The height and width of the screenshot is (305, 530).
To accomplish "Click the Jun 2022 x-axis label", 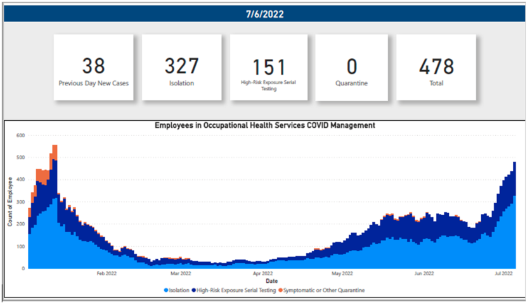I will tap(423, 274).
